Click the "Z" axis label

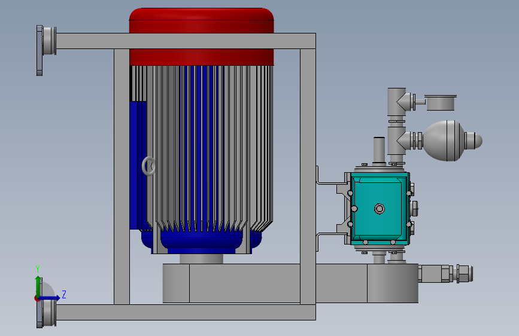click(64, 294)
